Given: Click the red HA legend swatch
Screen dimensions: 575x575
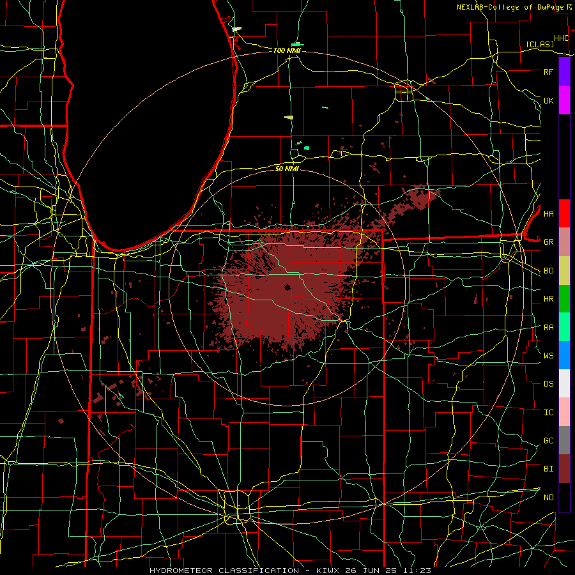Looking at the screenshot, I should [564, 213].
